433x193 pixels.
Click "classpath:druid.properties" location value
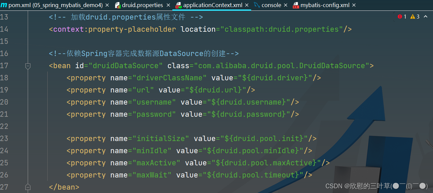(282, 29)
